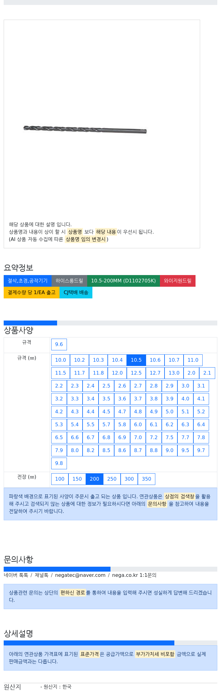Choose the 100 length button
The image size is (221, 693).
[x=60, y=479]
